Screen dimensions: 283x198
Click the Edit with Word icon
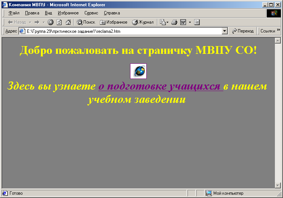click(183, 22)
